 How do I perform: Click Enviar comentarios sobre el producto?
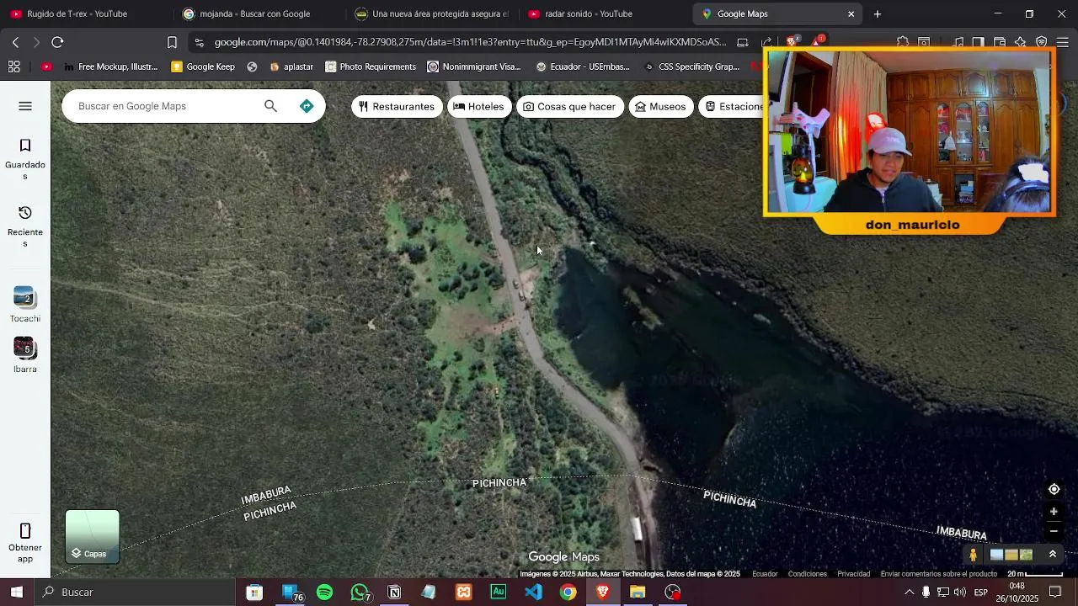coord(938,574)
